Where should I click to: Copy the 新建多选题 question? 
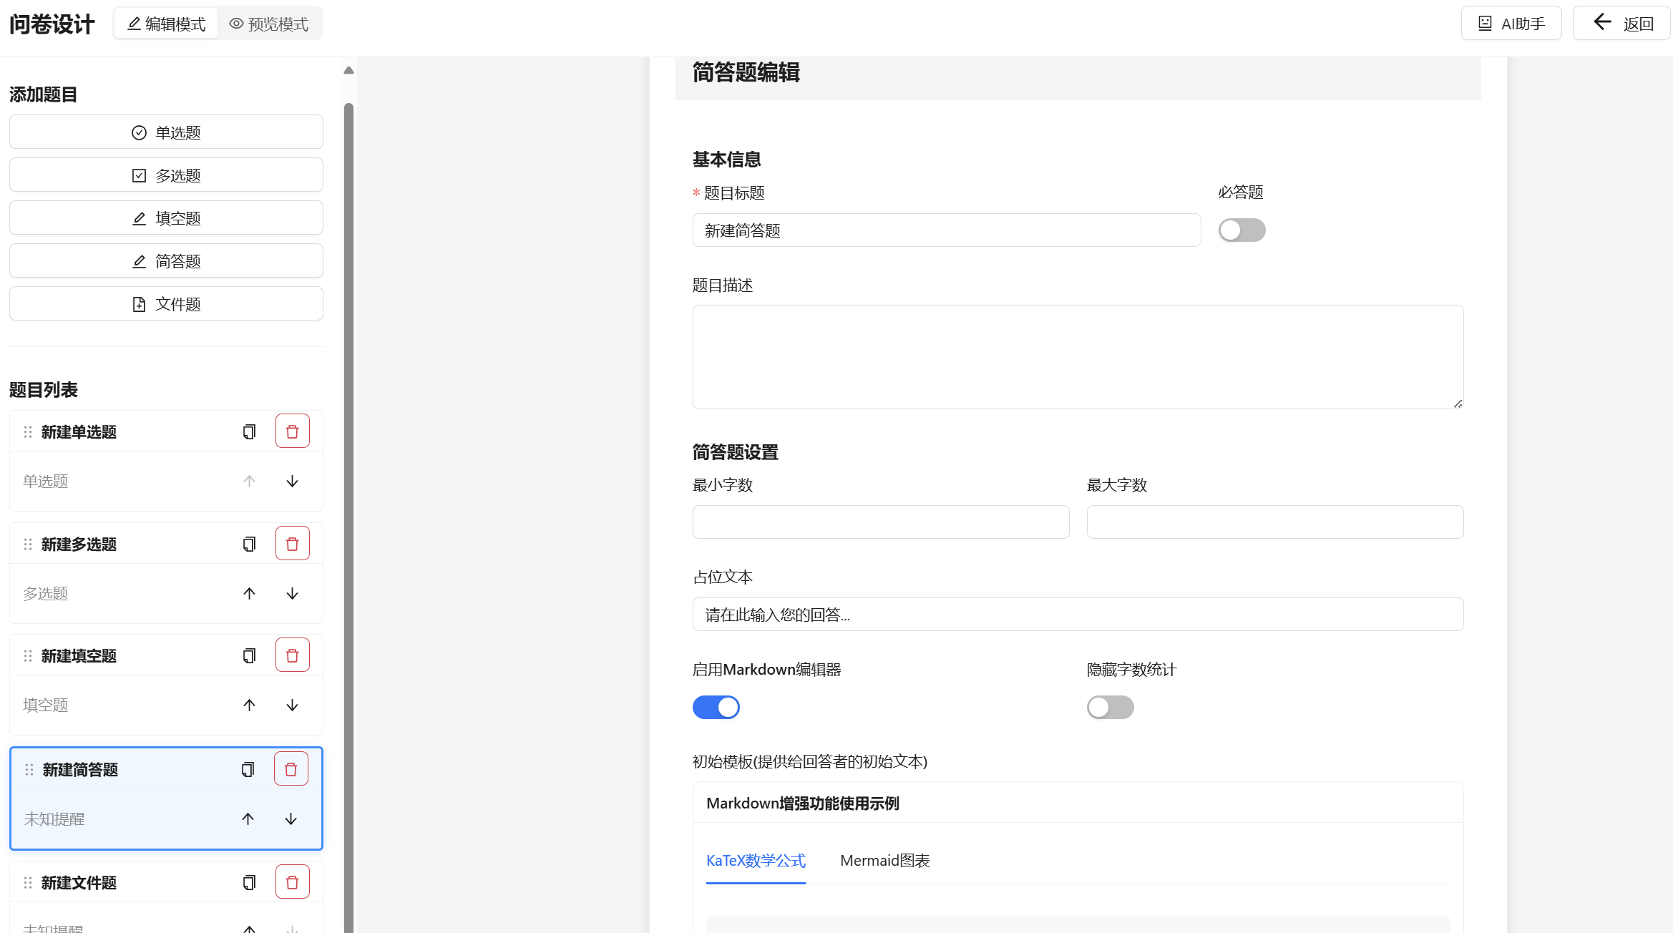click(x=249, y=544)
